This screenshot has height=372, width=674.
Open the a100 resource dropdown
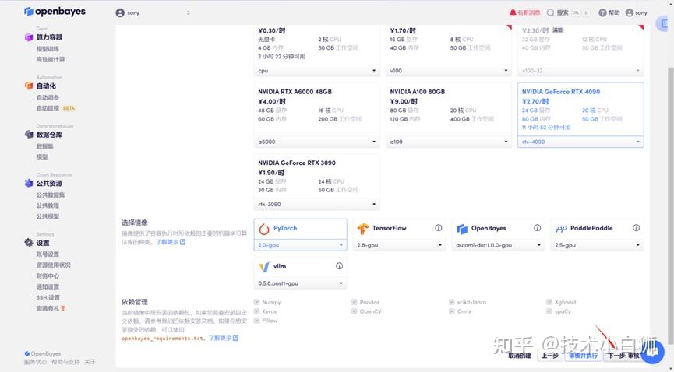pyautogui.click(x=449, y=142)
